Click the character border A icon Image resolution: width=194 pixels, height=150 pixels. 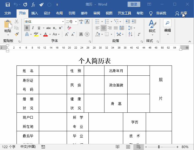click(x=87, y=22)
